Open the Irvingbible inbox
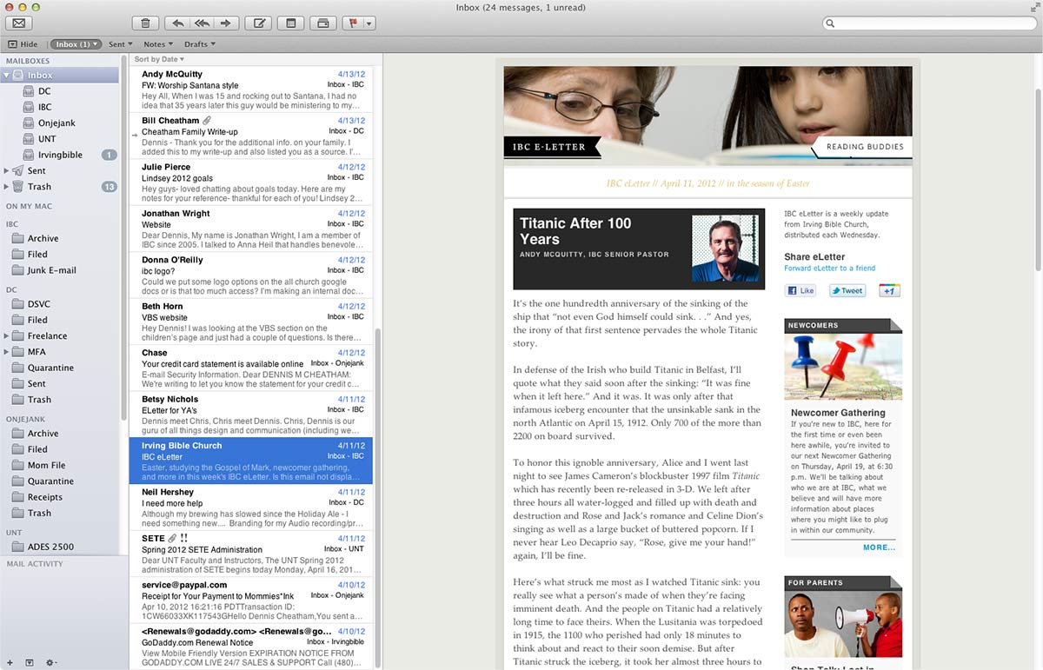Image resolution: width=1043 pixels, height=670 pixels. (x=60, y=155)
